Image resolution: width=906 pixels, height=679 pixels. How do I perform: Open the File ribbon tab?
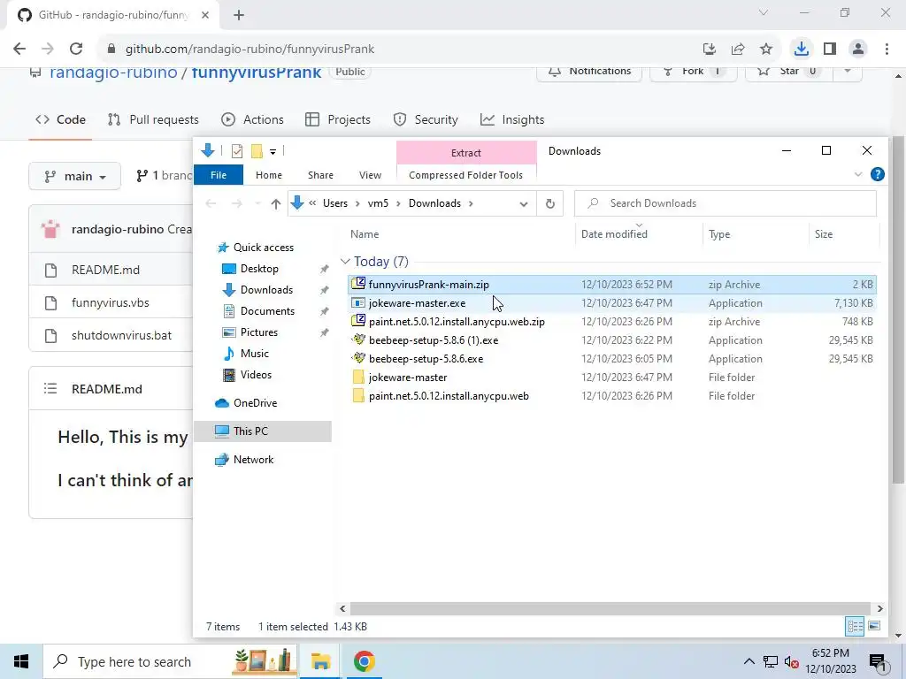click(x=219, y=175)
